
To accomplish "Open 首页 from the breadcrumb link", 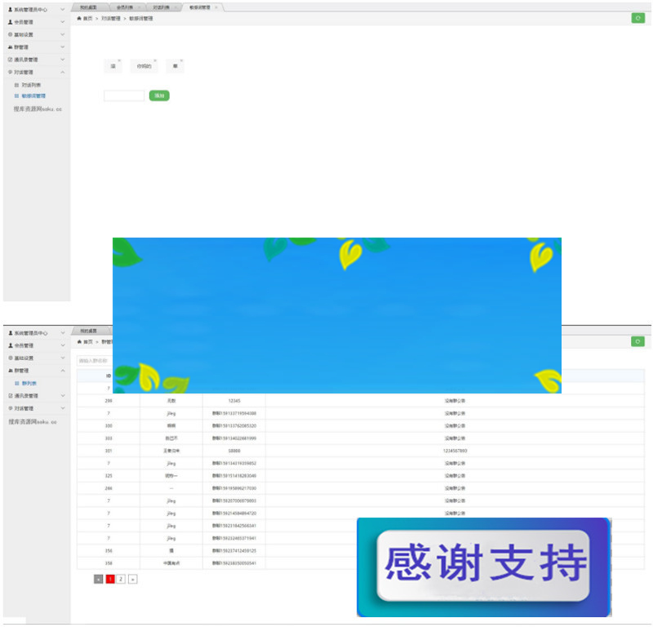I will pos(85,19).
